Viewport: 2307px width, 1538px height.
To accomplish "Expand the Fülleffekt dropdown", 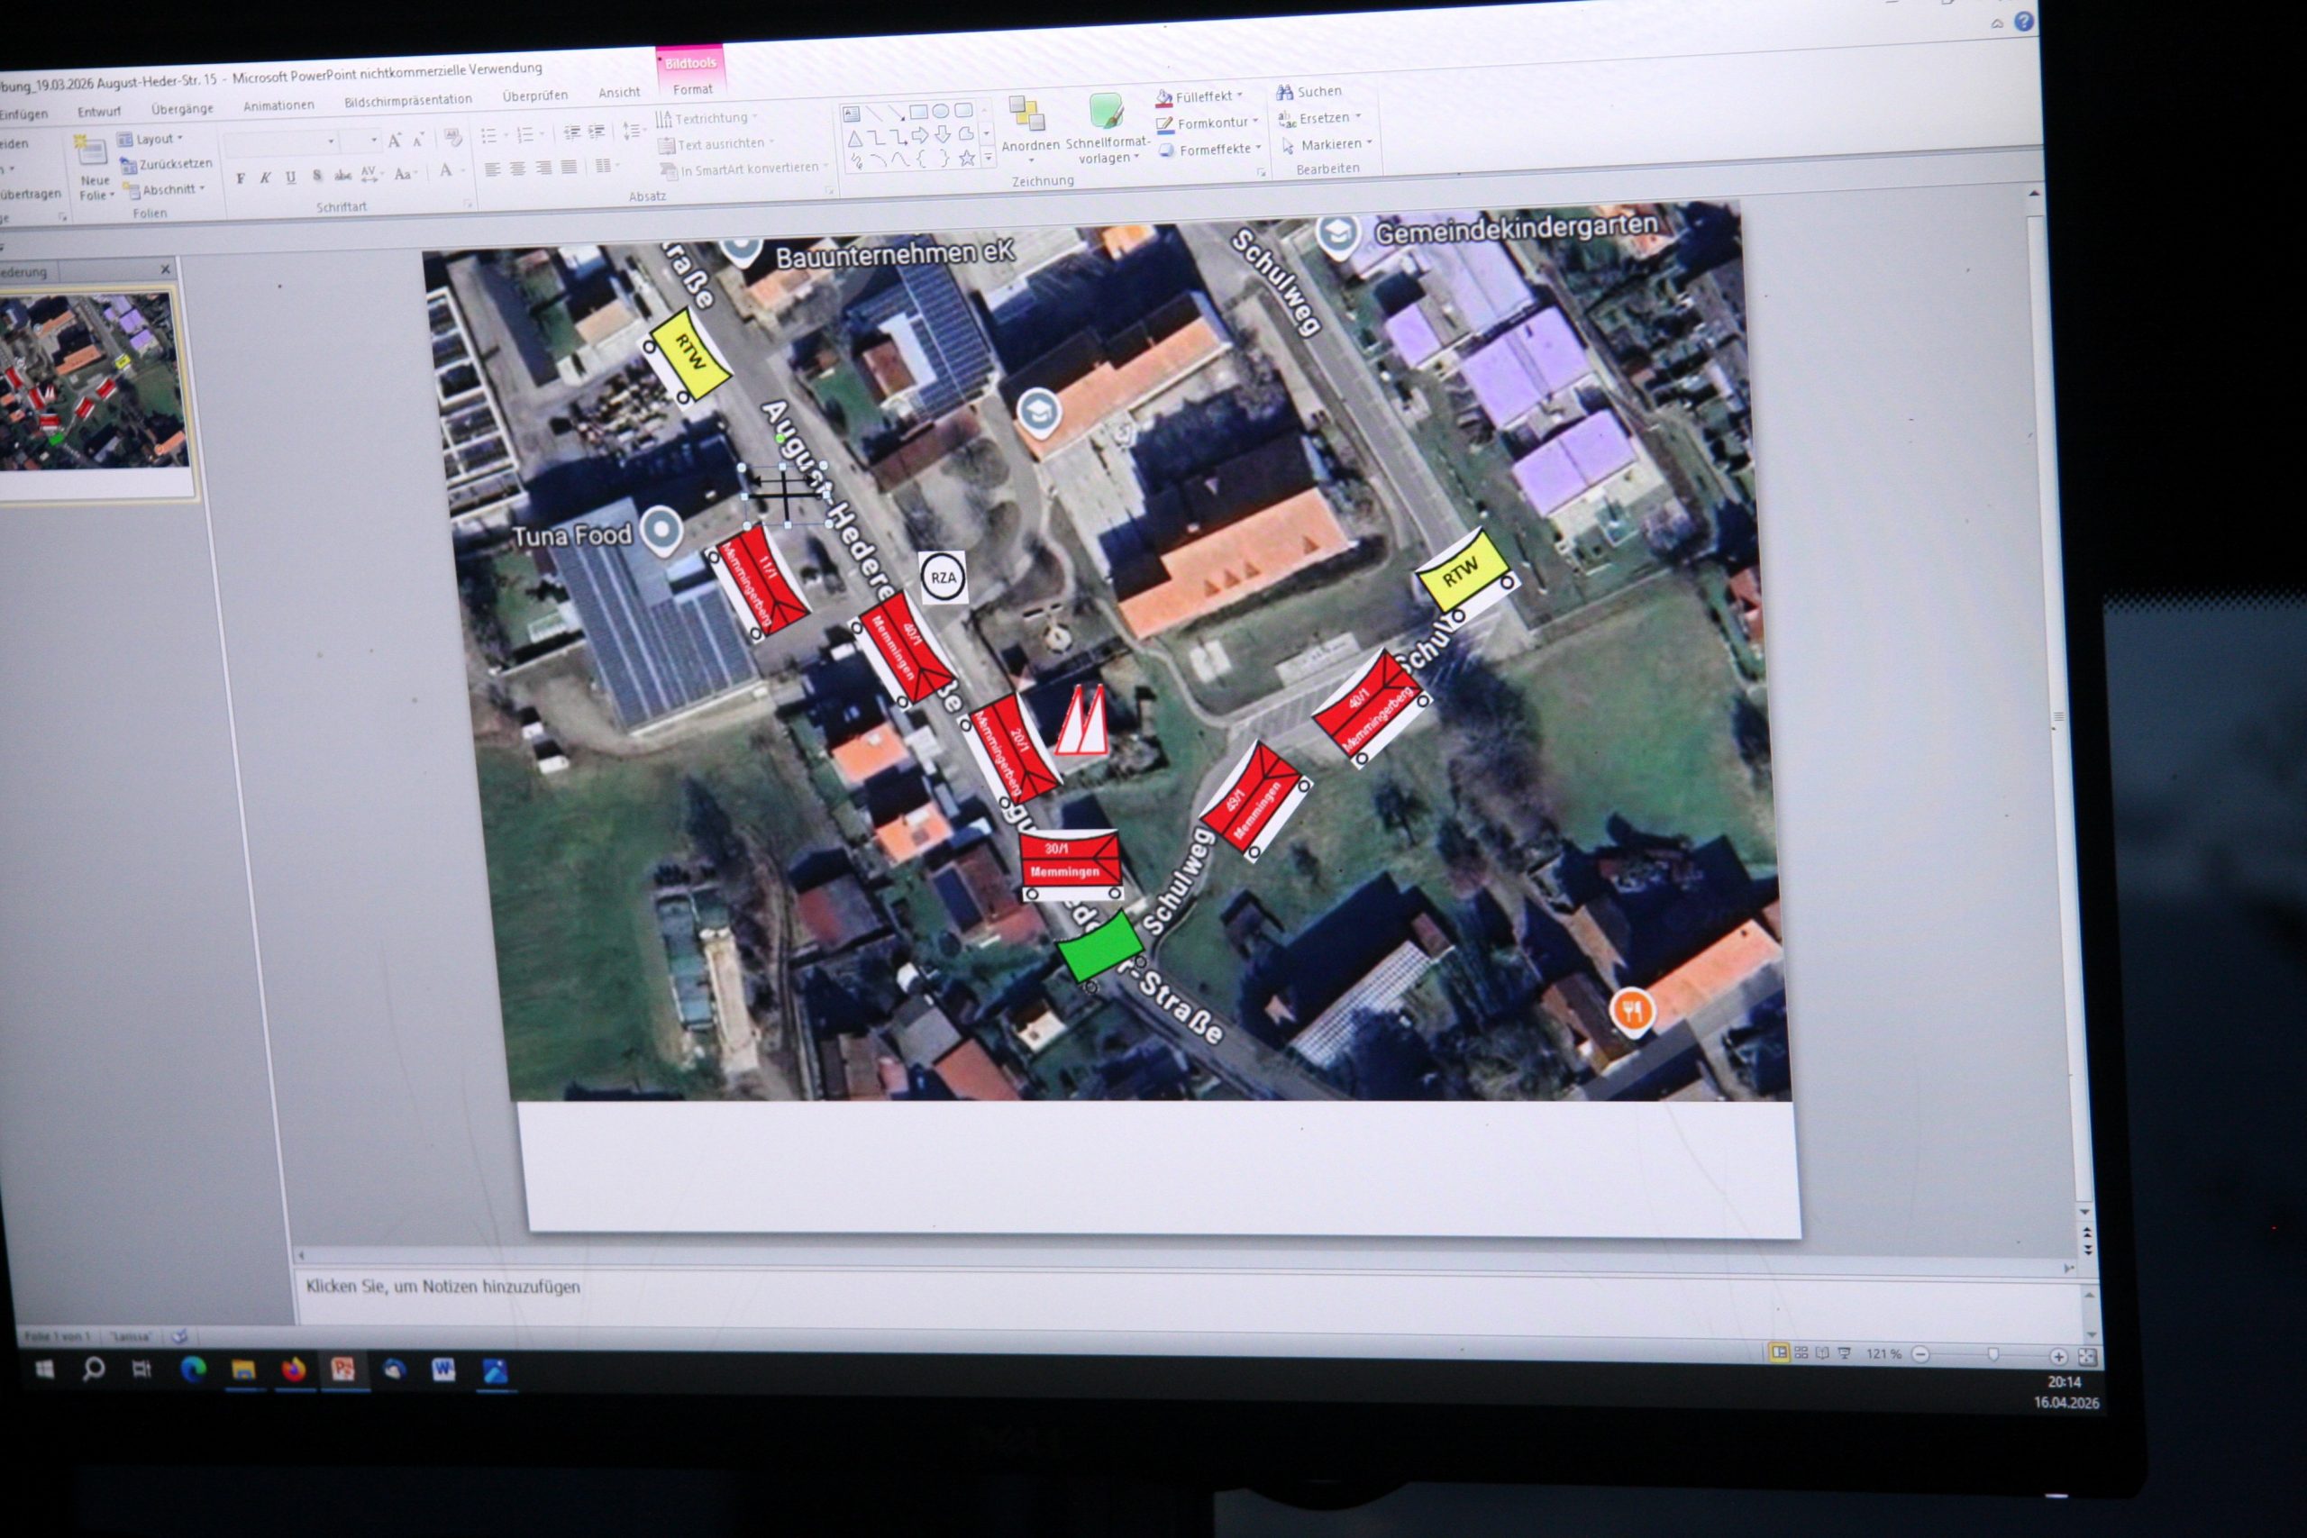I will (1240, 96).
